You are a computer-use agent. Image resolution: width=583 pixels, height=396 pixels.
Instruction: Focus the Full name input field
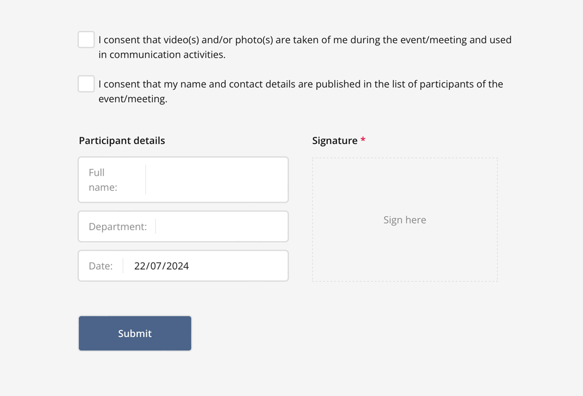point(216,180)
